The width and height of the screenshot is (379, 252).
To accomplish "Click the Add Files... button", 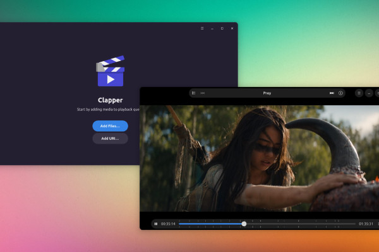I will tap(110, 126).
